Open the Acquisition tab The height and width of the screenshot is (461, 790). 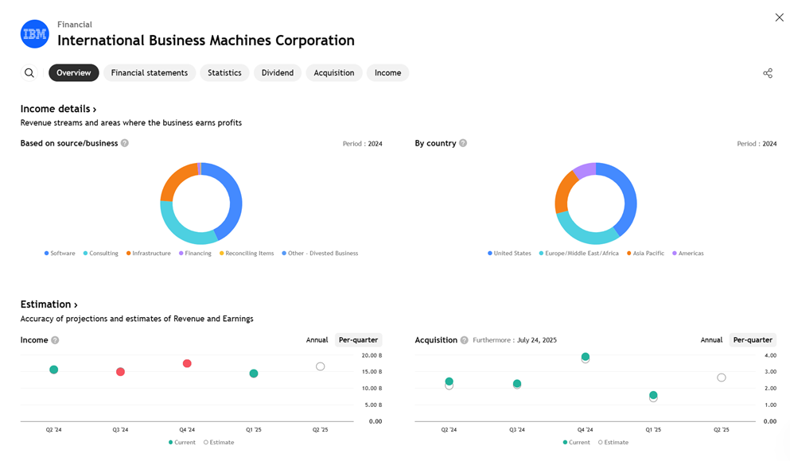(x=334, y=73)
